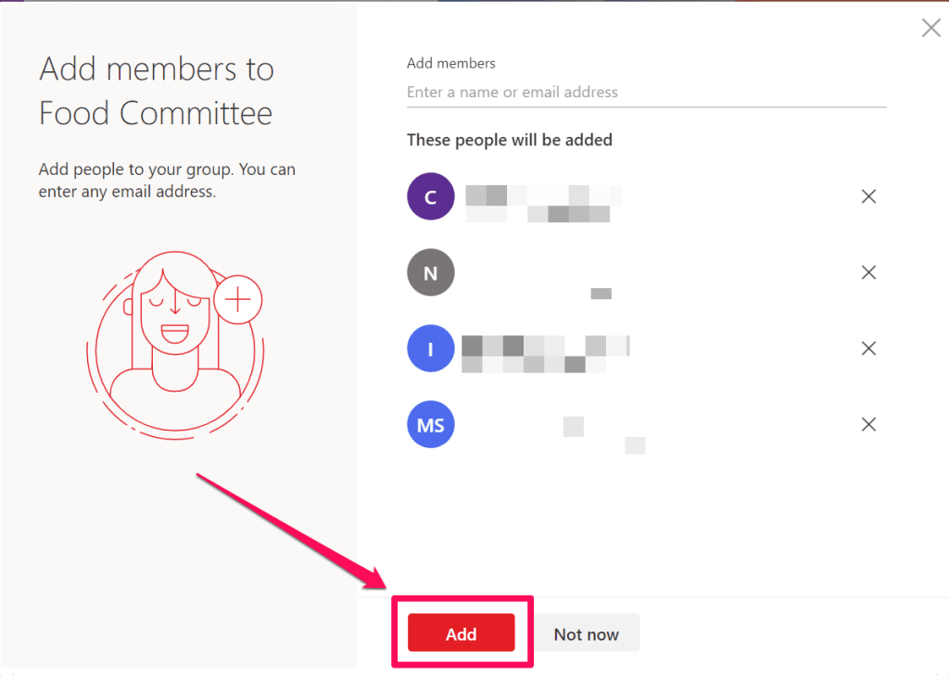This screenshot has height=676, width=949.
Task: Click the MS member avatar
Action: [x=431, y=425]
